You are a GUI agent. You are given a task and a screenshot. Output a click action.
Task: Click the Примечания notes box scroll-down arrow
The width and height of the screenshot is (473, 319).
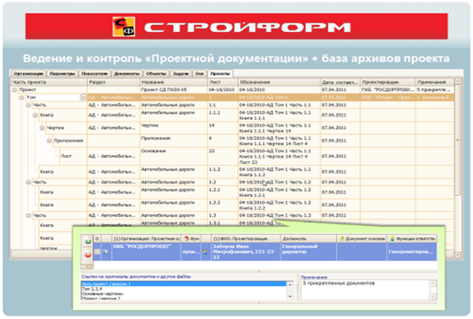tap(433, 297)
